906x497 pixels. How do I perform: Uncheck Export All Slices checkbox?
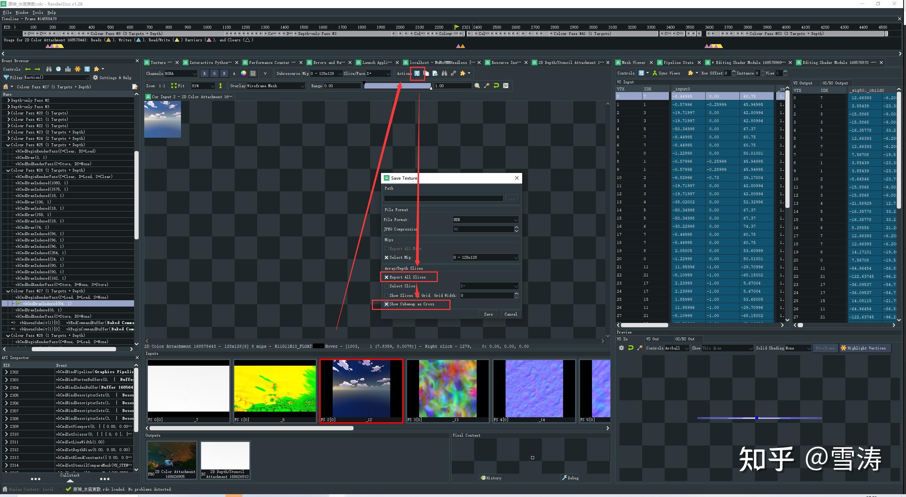point(387,277)
